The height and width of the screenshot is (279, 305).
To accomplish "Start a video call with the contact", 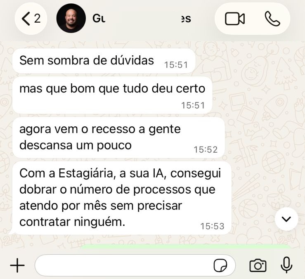I will [234, 19].
